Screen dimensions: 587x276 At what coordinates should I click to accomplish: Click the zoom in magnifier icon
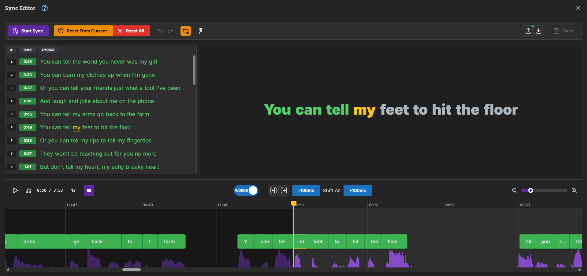coord(574,190)
